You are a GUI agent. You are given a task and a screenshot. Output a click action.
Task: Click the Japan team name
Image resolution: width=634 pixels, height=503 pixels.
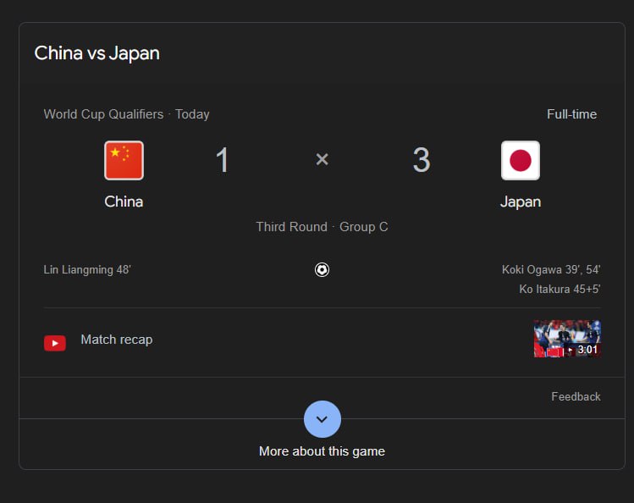[520, 202]
